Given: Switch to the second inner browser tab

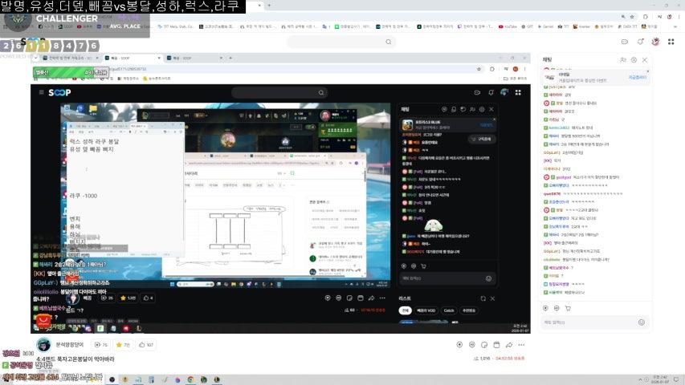Looking at the screenshot, I should [x=133, y=58].
